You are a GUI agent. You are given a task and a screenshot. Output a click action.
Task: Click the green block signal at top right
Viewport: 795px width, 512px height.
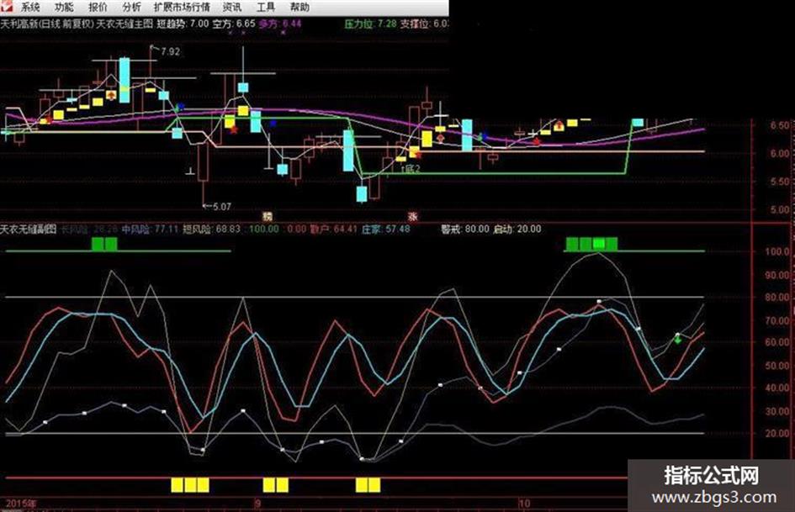(591, 245)
